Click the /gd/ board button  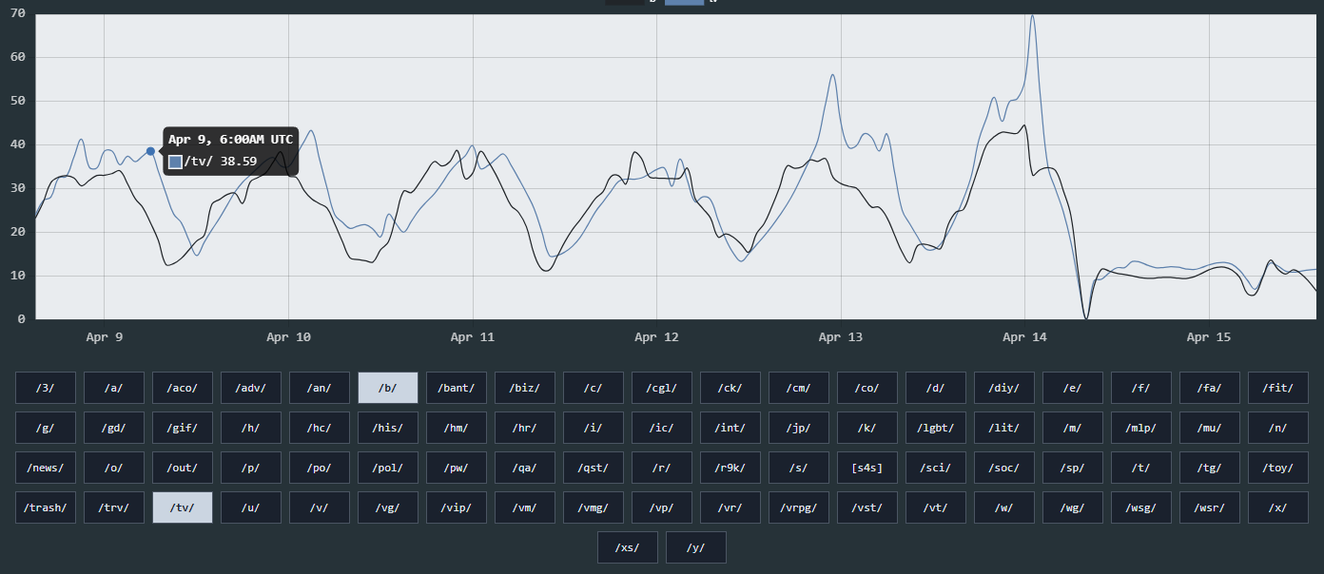114,428
